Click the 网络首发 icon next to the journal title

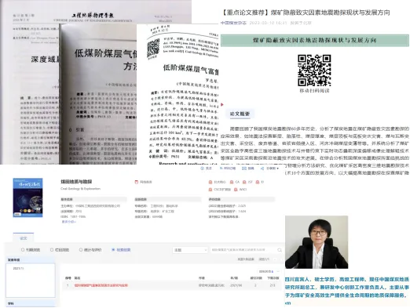click(137, 182)
